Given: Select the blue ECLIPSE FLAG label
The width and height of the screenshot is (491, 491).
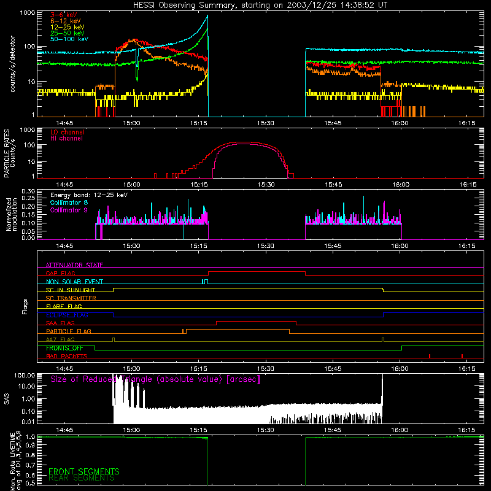Looking at the screenshot, I should point(67,315).
